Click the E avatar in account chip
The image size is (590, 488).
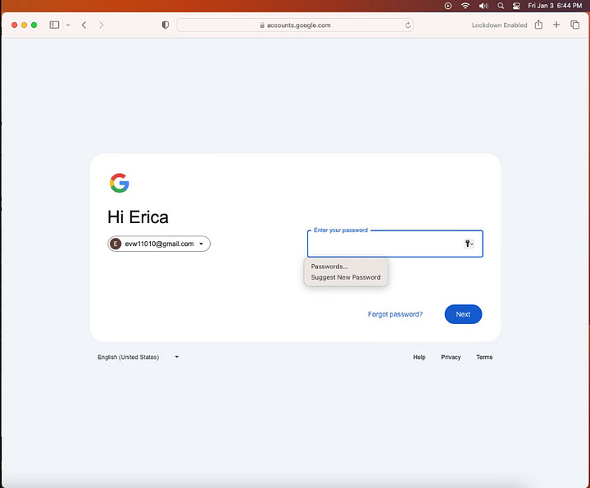coord(116,244)
